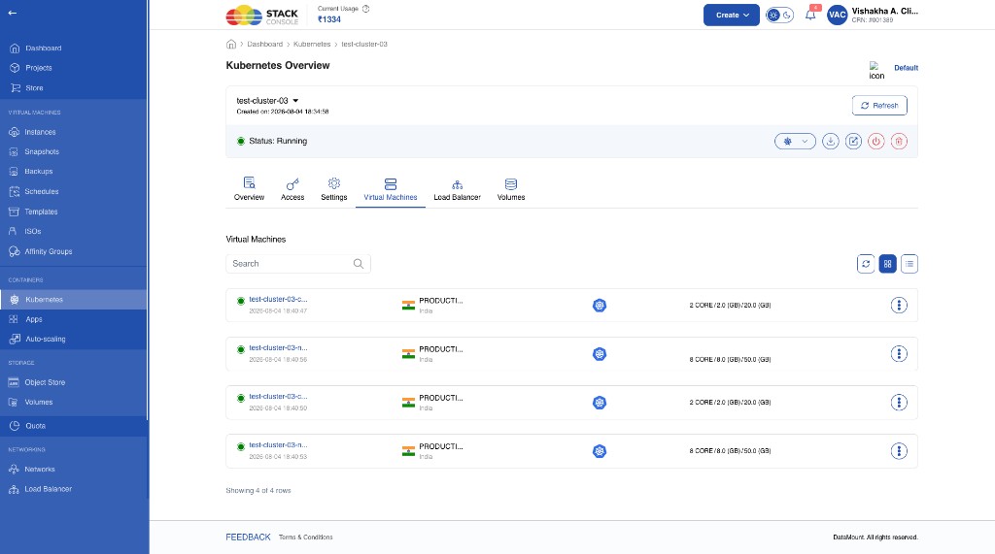Open Apps in sidebar
Image resolution: width=995 pixels, height=554 pixels.
(x=34, y=319)
